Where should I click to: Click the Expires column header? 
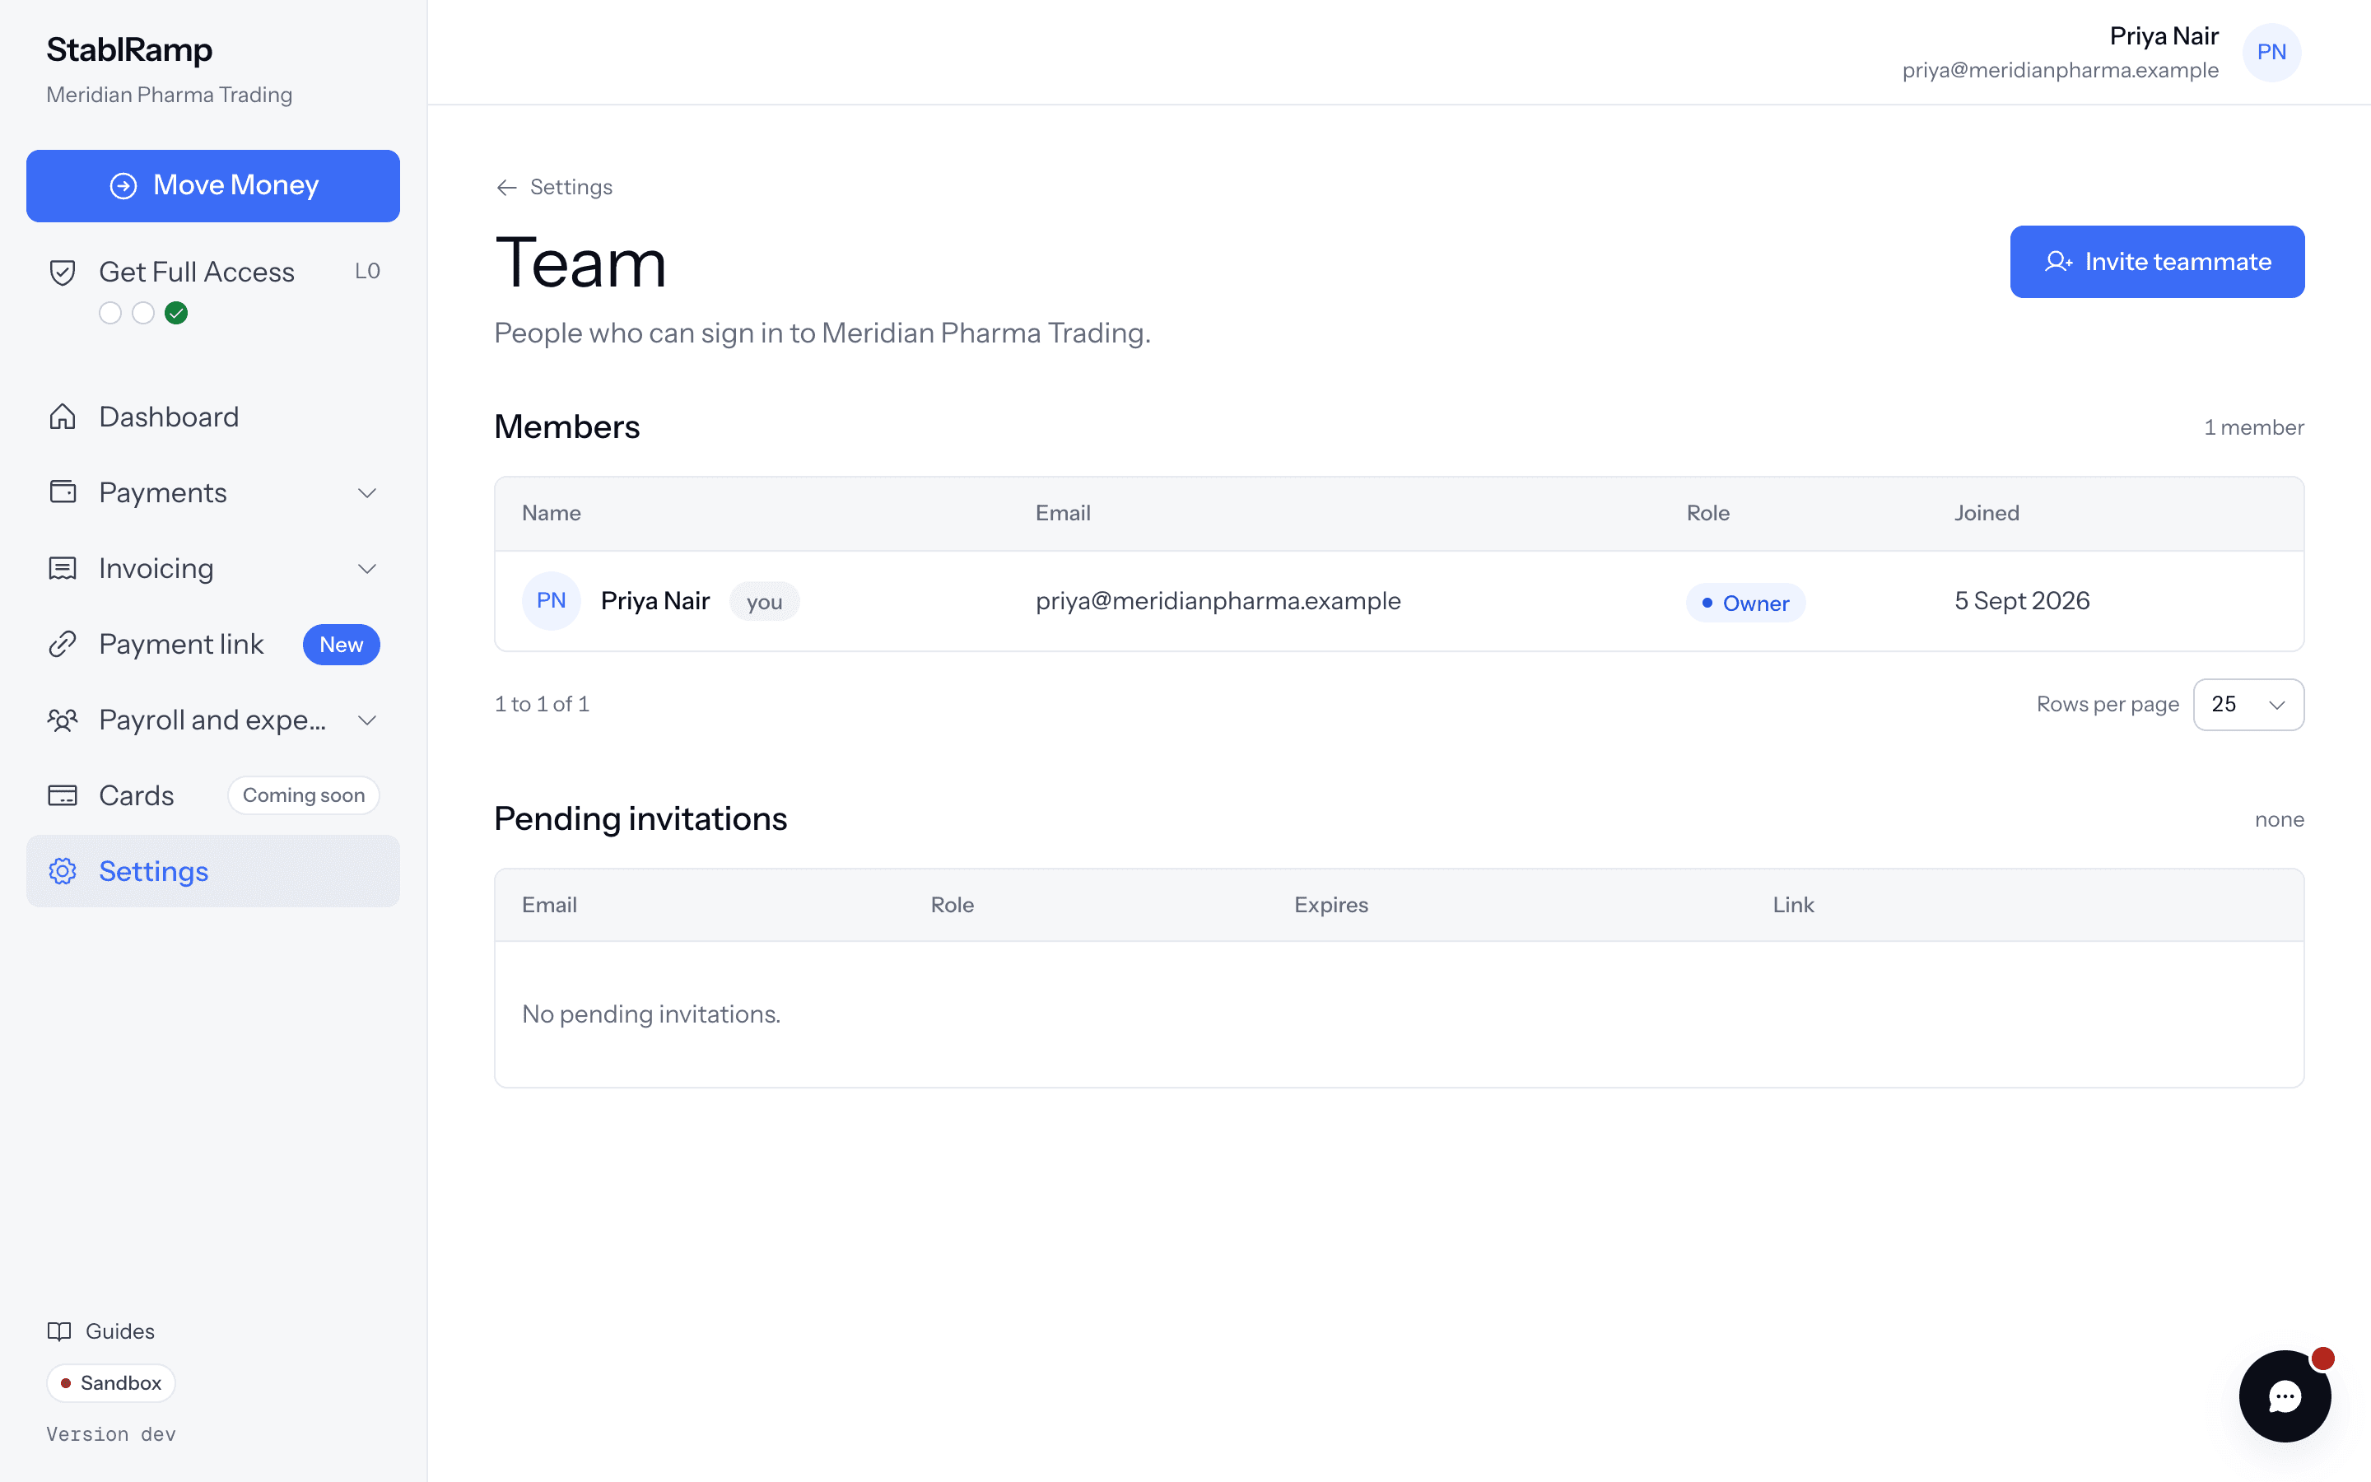(x=1330, y=905)
